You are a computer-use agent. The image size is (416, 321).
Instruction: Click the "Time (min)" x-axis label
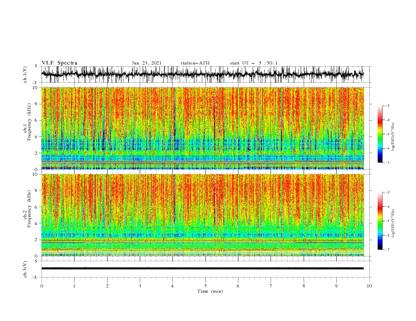click(210, 291)
